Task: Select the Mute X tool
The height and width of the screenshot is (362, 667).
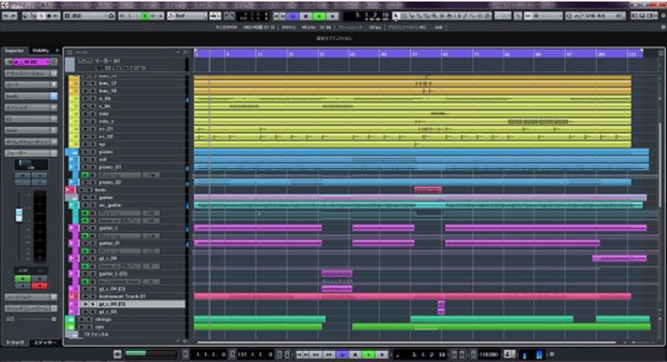Action: 442,16
